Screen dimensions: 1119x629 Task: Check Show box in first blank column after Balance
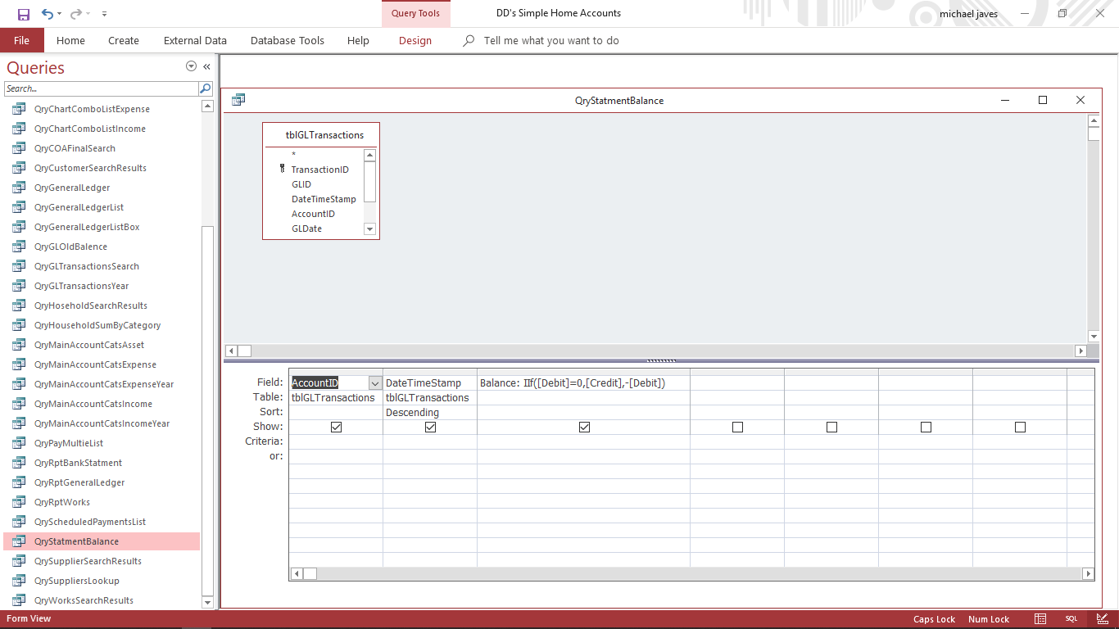[737, 427]
